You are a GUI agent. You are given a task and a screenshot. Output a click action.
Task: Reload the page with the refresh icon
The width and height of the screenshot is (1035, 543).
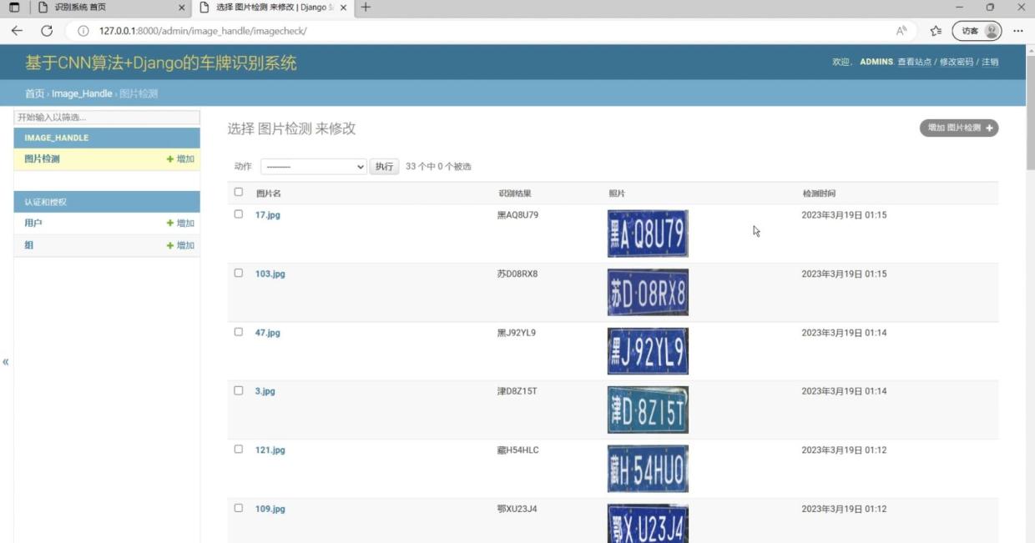[x=48, y=30]
